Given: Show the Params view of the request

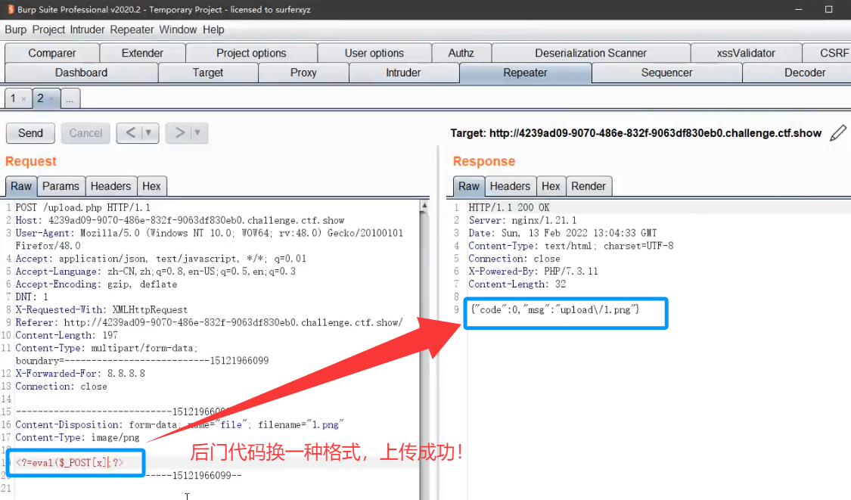Looking at the screenshot, I should pyautogui.click(x=61, y=186).
